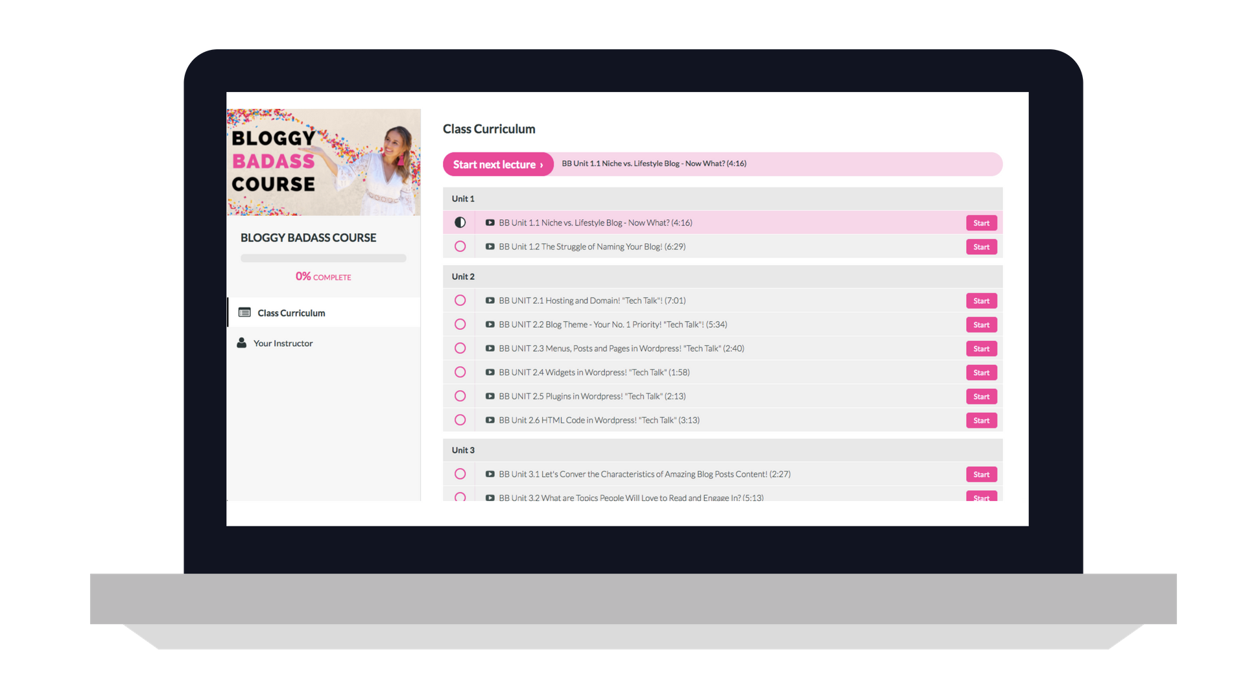This screenshot has height=700, width=1245.
Task: Start Unit 2.3 Menus, Posts and Pages lecture
Action: coord(981,349)
